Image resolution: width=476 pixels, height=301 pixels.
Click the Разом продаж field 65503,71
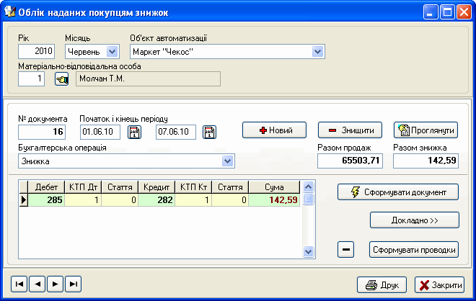(x=350, y=161)
